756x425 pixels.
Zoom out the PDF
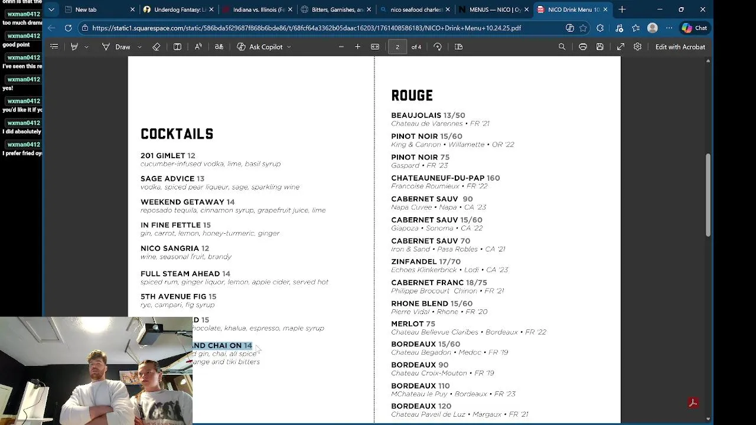(341, 47)
